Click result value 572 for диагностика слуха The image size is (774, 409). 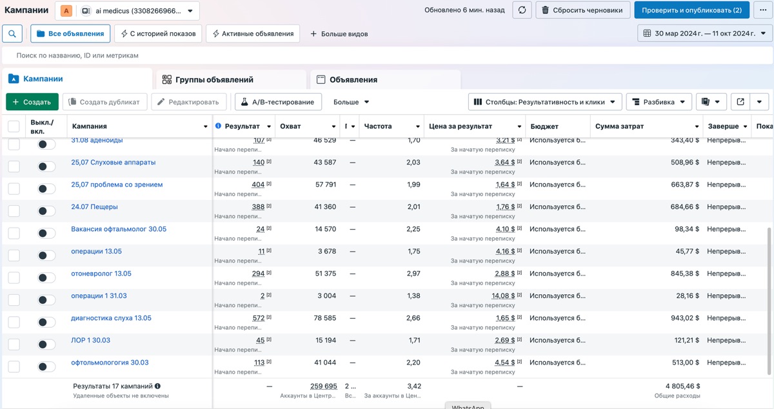click(259, 318)
